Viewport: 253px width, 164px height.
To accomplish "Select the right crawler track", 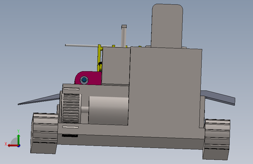I will click(217, 139).
